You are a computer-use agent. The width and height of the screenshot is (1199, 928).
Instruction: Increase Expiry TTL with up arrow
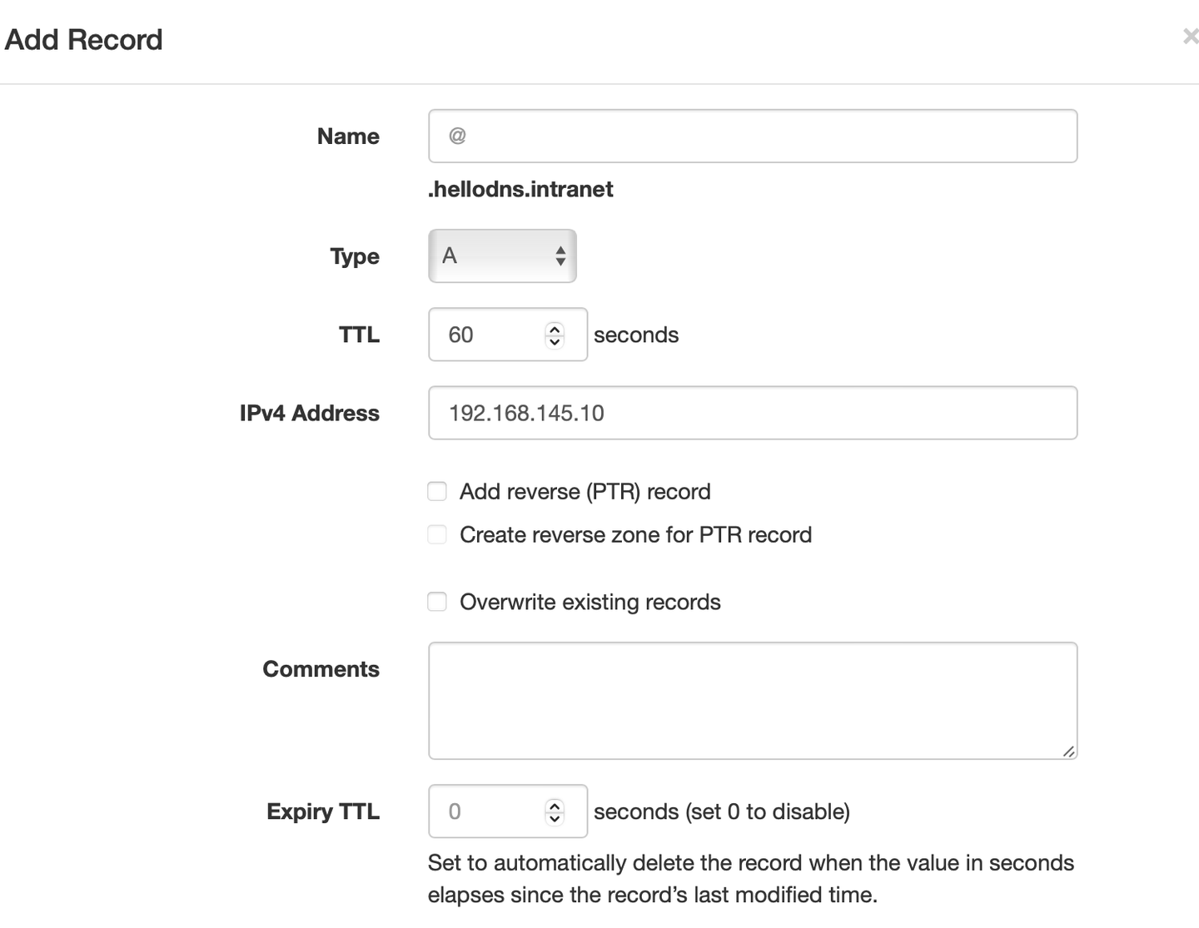point(555,806)
